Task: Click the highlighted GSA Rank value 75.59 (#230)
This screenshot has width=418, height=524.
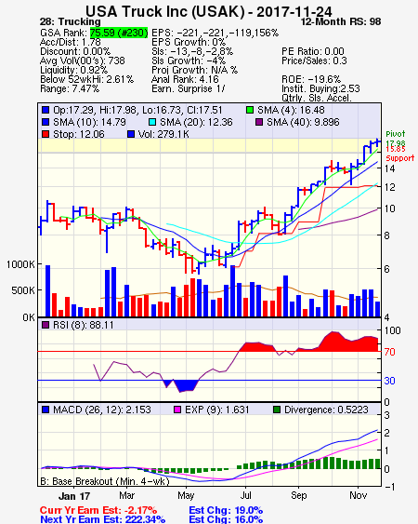Action: pos(119,33)
